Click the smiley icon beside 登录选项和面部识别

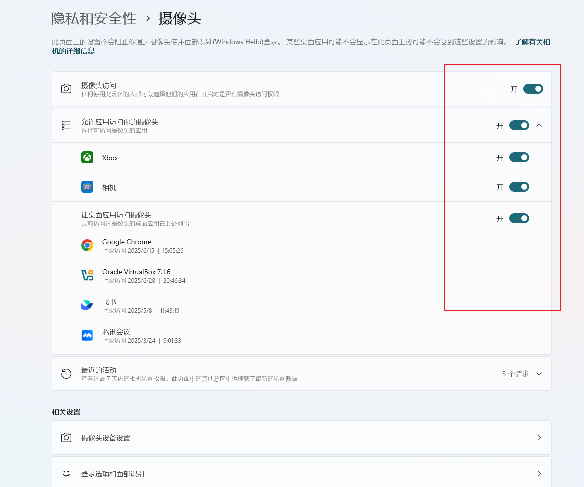[66, 473]
